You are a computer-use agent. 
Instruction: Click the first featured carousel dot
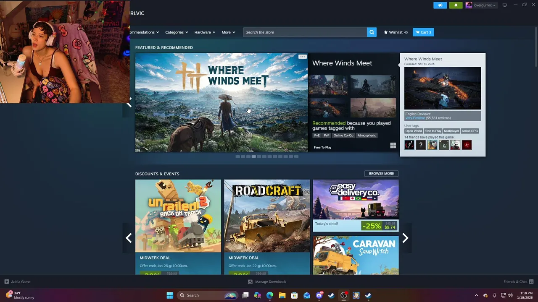pos(237,156)
